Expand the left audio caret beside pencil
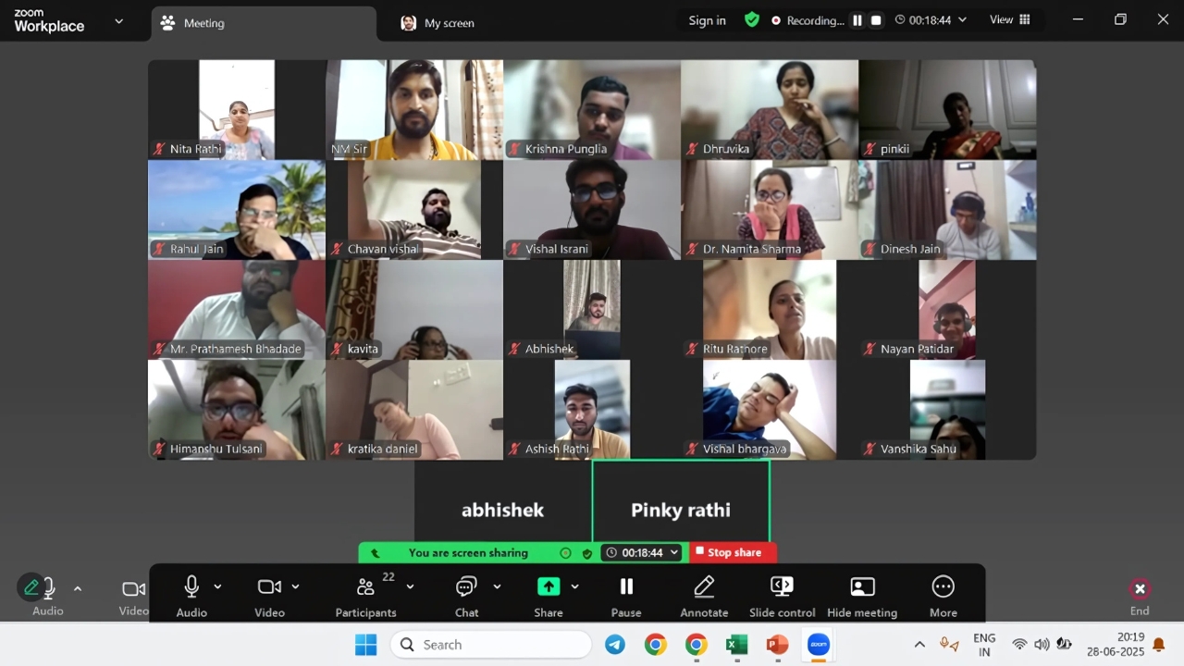The image size is (1184, 666). 77,588
